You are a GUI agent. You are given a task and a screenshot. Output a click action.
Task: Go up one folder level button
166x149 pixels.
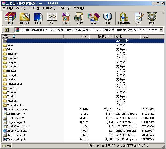click(7, 30)
